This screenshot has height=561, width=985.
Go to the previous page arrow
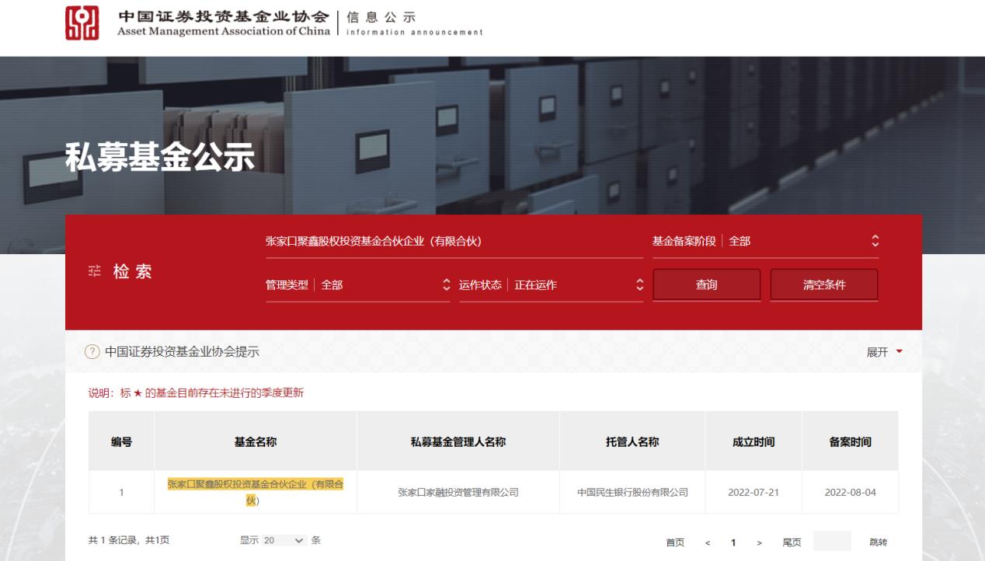point(707,542)
